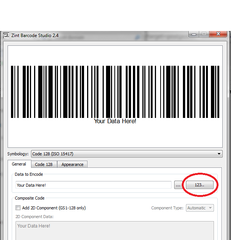Click 'Your Data Here!' text under barcode
The height and width of the screenshot is (240, 231).
115,121
